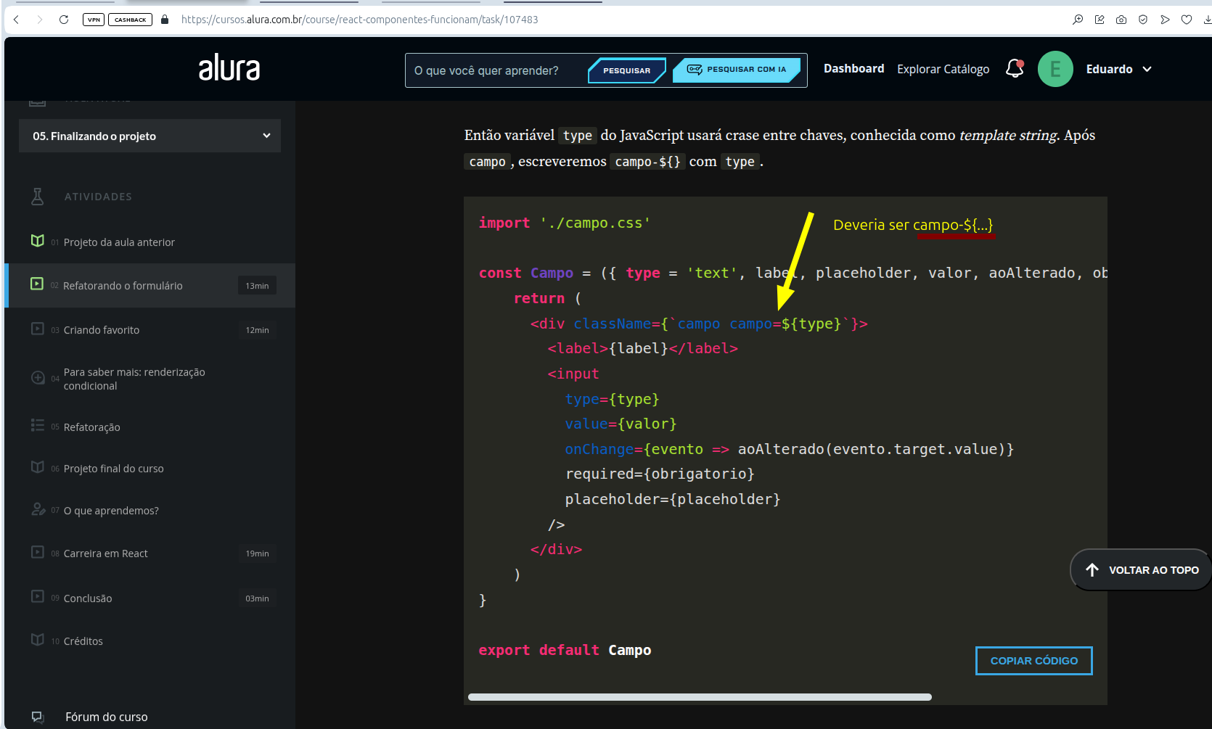Open the Eduardo account menu chevron
The image size is (1212, 729).
point(1147,69)
